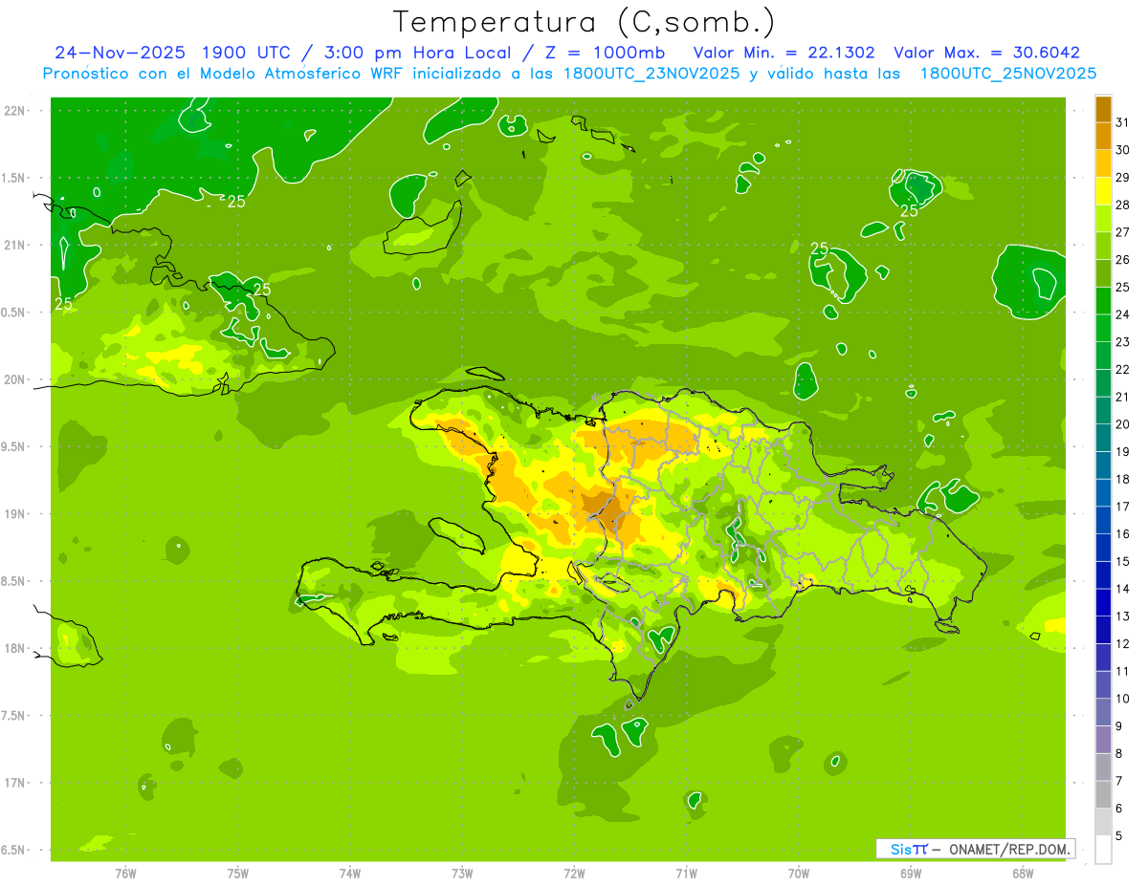Click the '25' value beside the color legend
This screenshot has width=1148, height=886.
[x=1123, y=287]
